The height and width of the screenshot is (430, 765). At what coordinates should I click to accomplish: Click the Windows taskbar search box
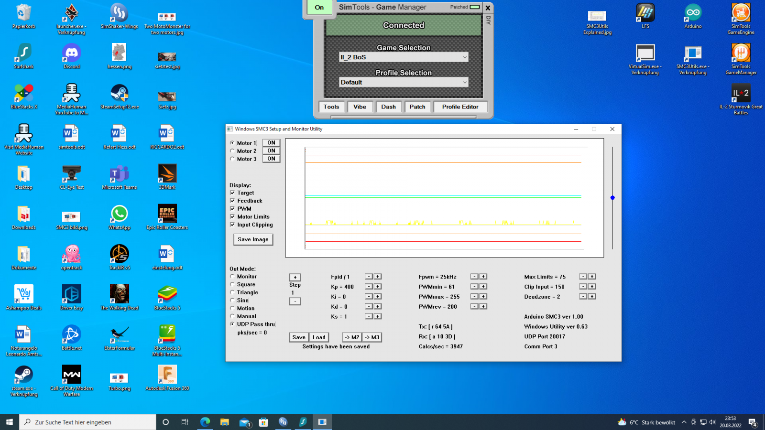87,422
